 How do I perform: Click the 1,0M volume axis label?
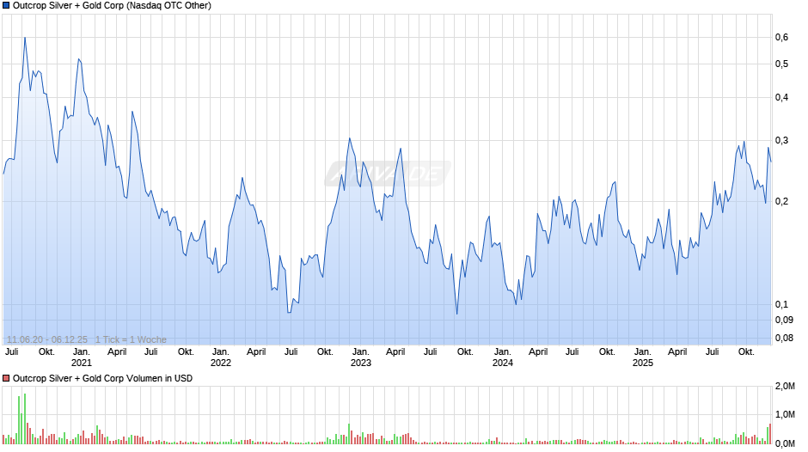tap(786, 414)
